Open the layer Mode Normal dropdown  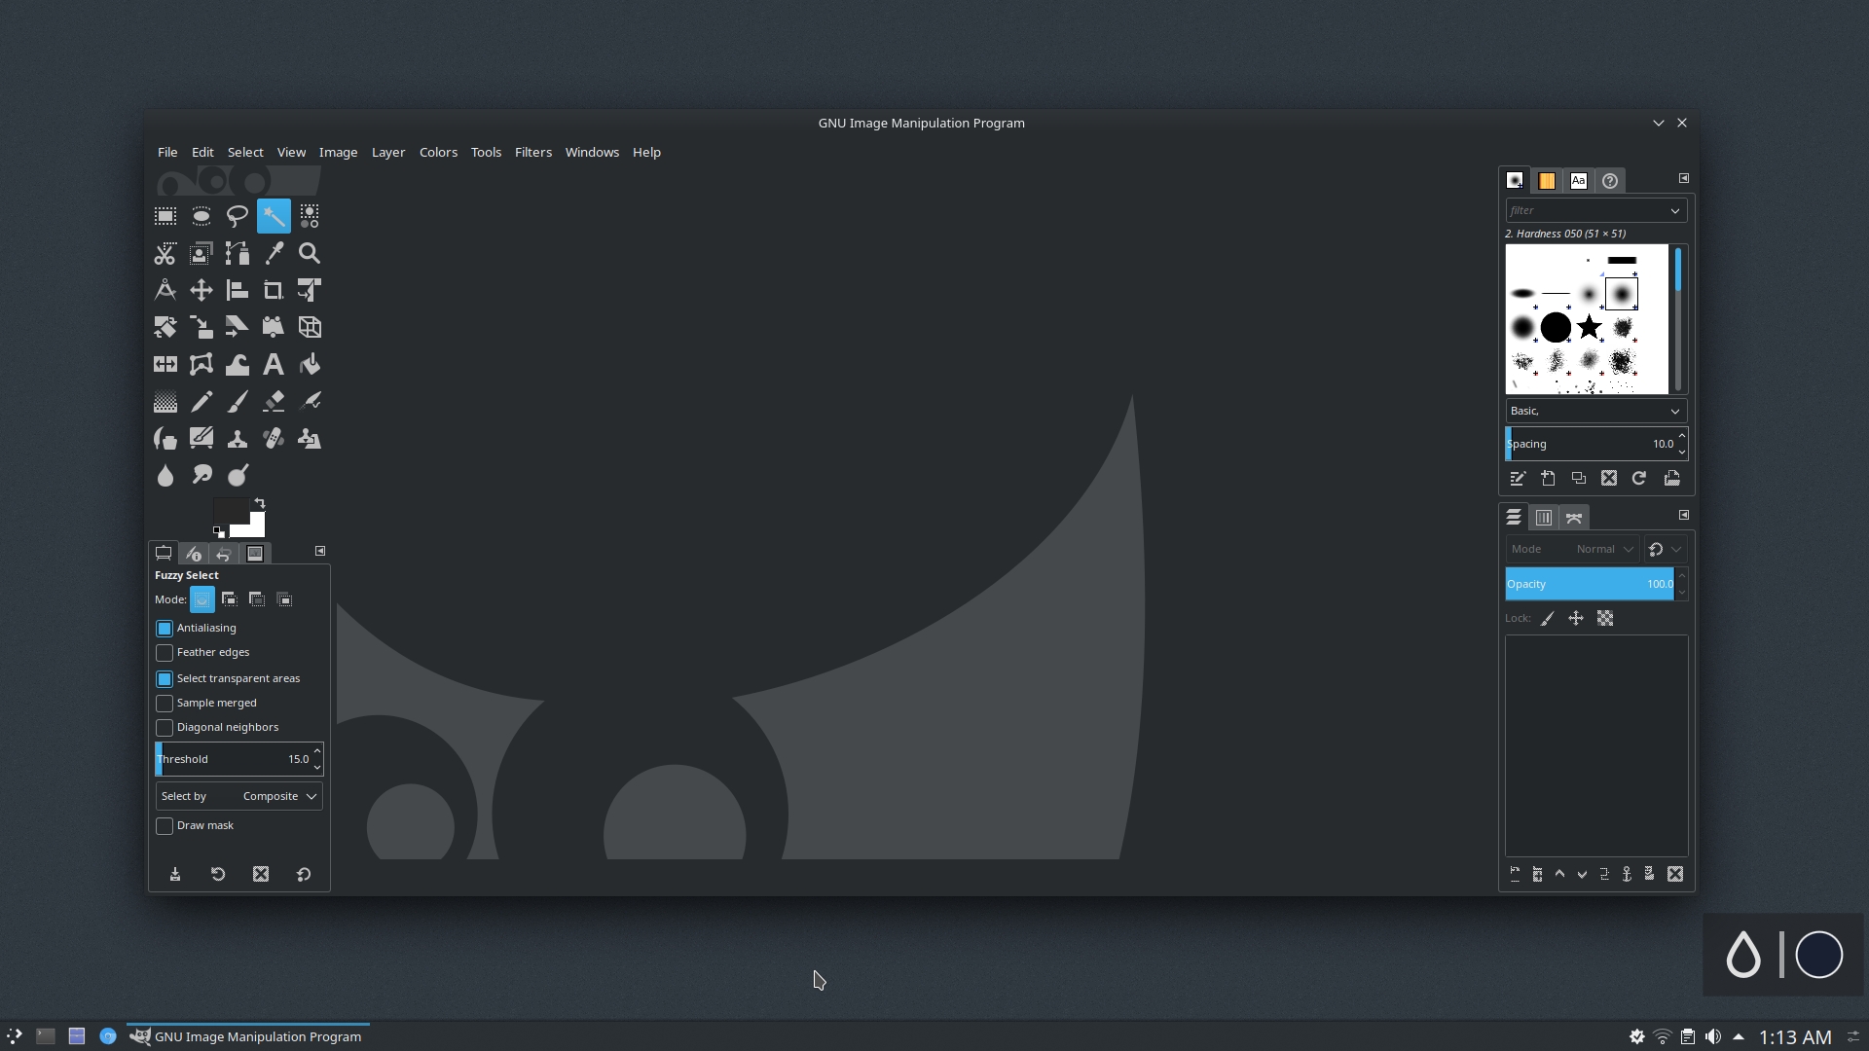[x=1572, y=549]
